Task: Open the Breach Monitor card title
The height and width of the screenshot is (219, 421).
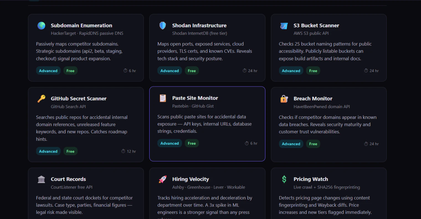Action: coord(313,99)
